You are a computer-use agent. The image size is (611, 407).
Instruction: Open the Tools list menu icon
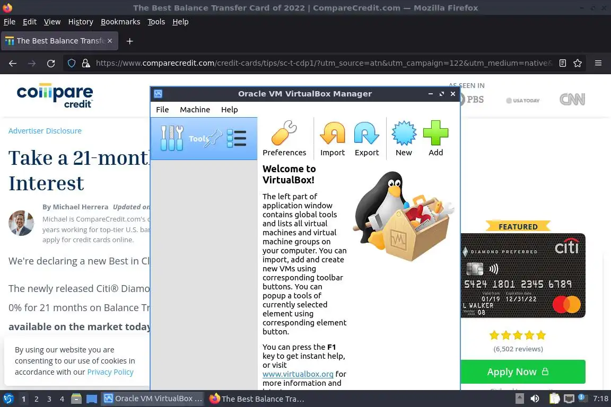click(237, 138)
